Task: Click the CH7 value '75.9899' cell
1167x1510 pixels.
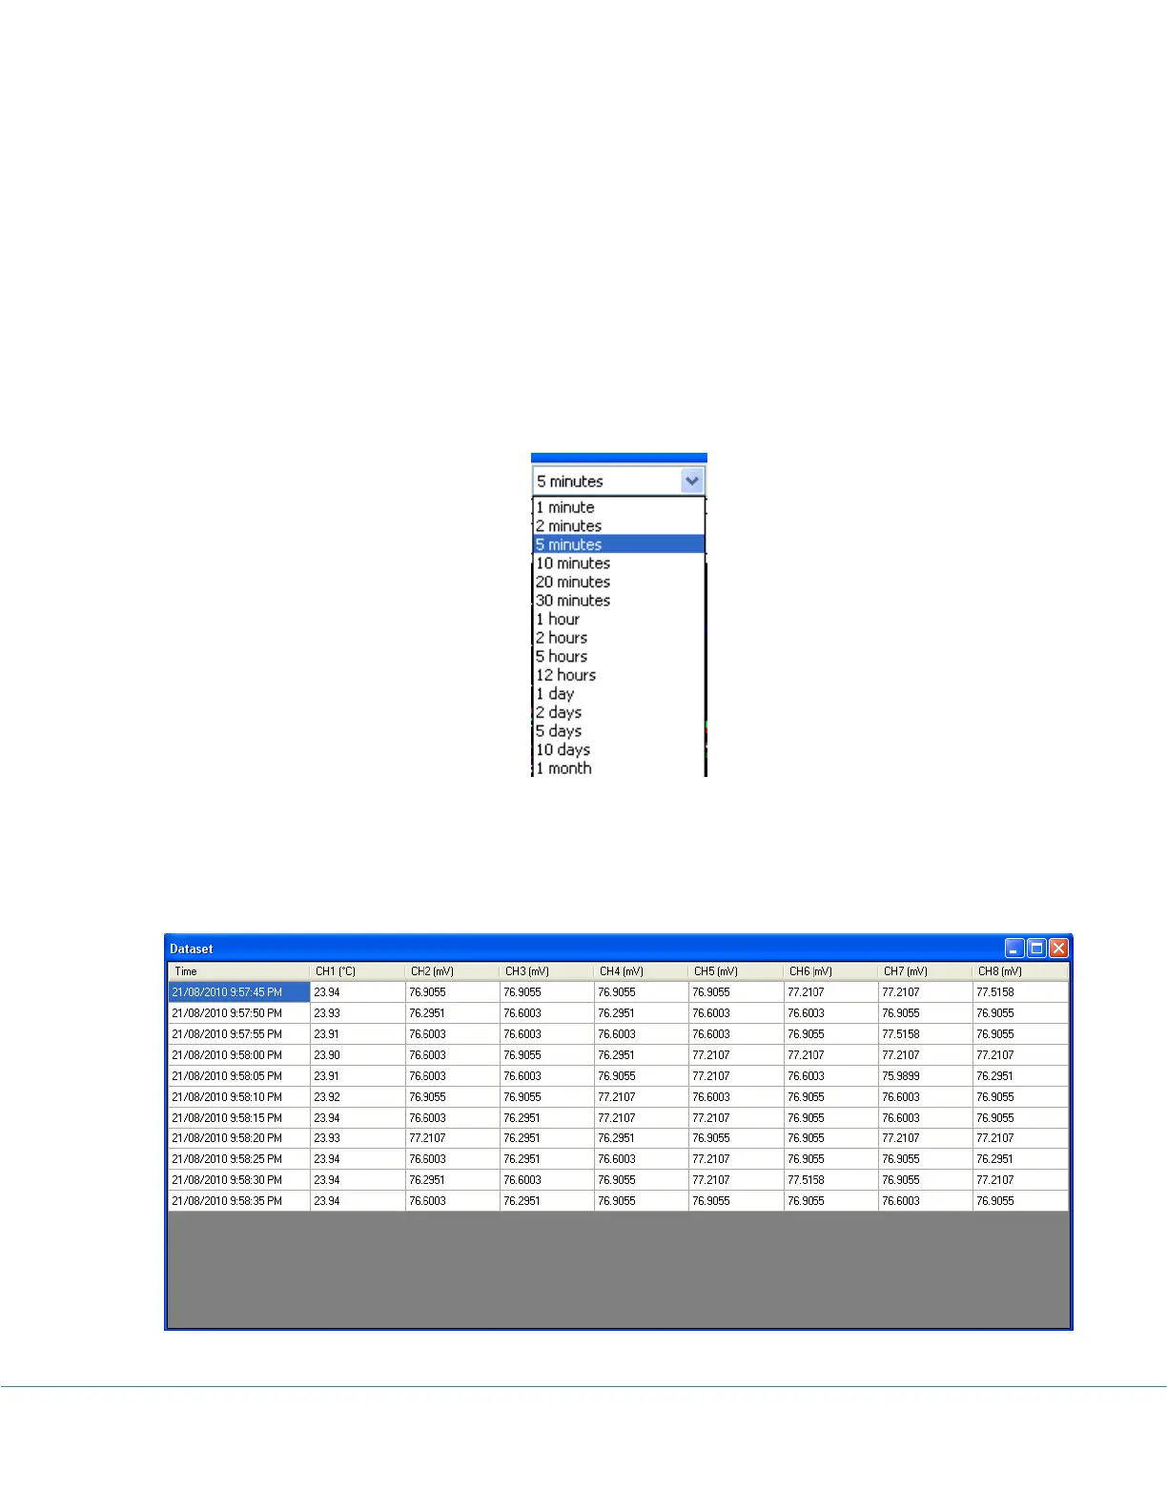Action: 925,1076
